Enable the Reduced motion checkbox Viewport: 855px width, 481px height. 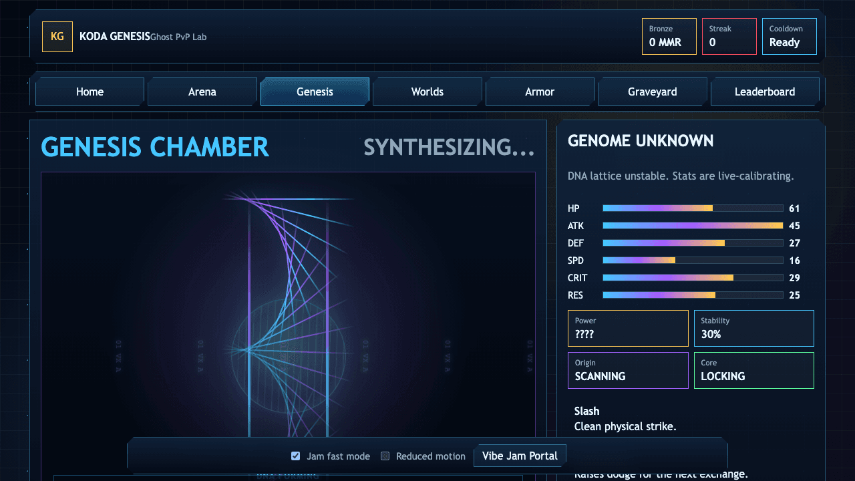[x=385, y=456]
